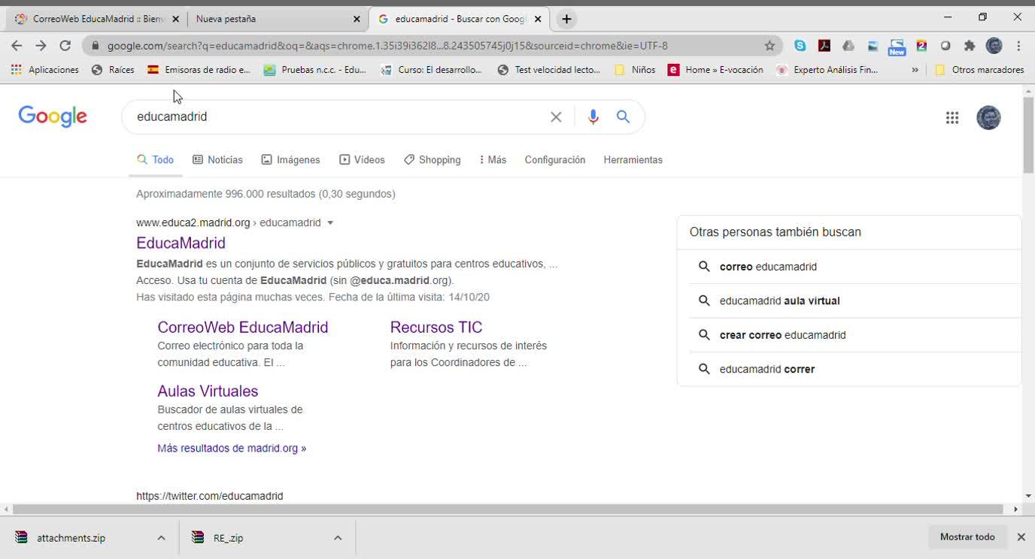Click the twitter.com/educamadrid result URL
Screen dimensions: 1035x559
tap(210, 496)
